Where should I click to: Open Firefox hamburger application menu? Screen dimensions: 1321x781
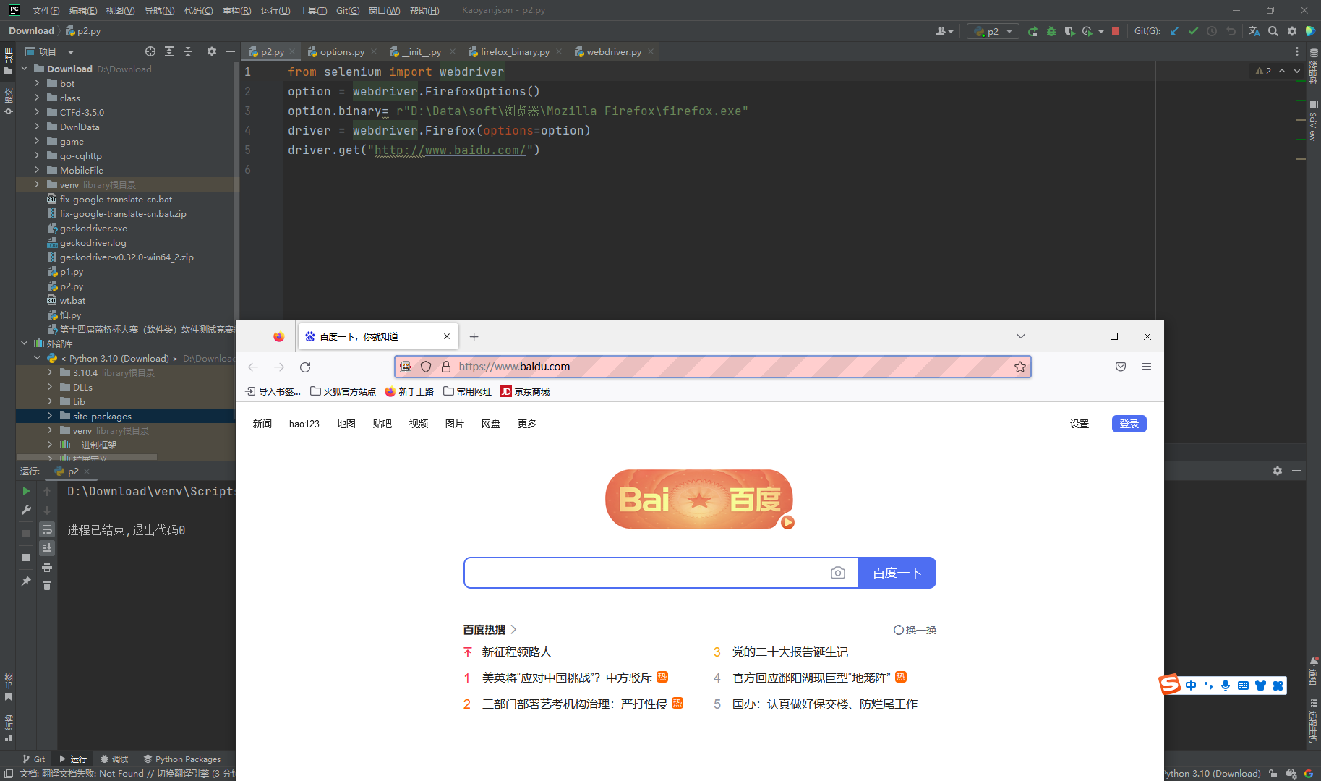(x=1147, y=367)
